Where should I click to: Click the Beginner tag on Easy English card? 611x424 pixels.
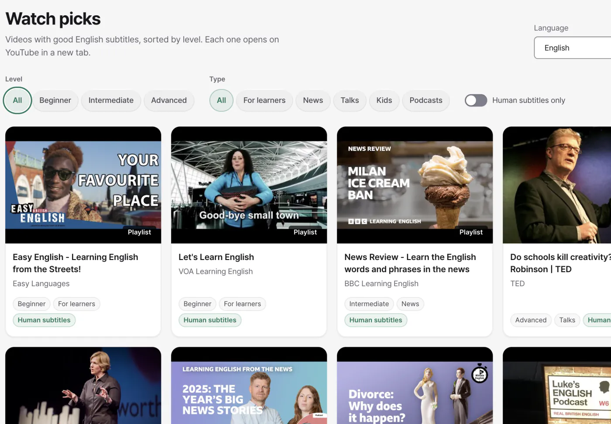click(x=31, y=304)
